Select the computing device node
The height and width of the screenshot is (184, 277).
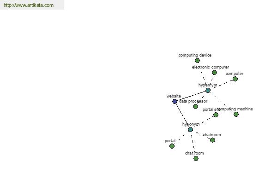197,61
